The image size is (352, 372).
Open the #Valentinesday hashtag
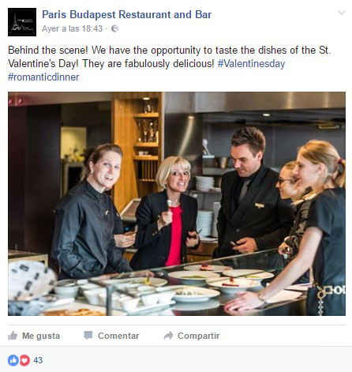click(x=251, y=64)
